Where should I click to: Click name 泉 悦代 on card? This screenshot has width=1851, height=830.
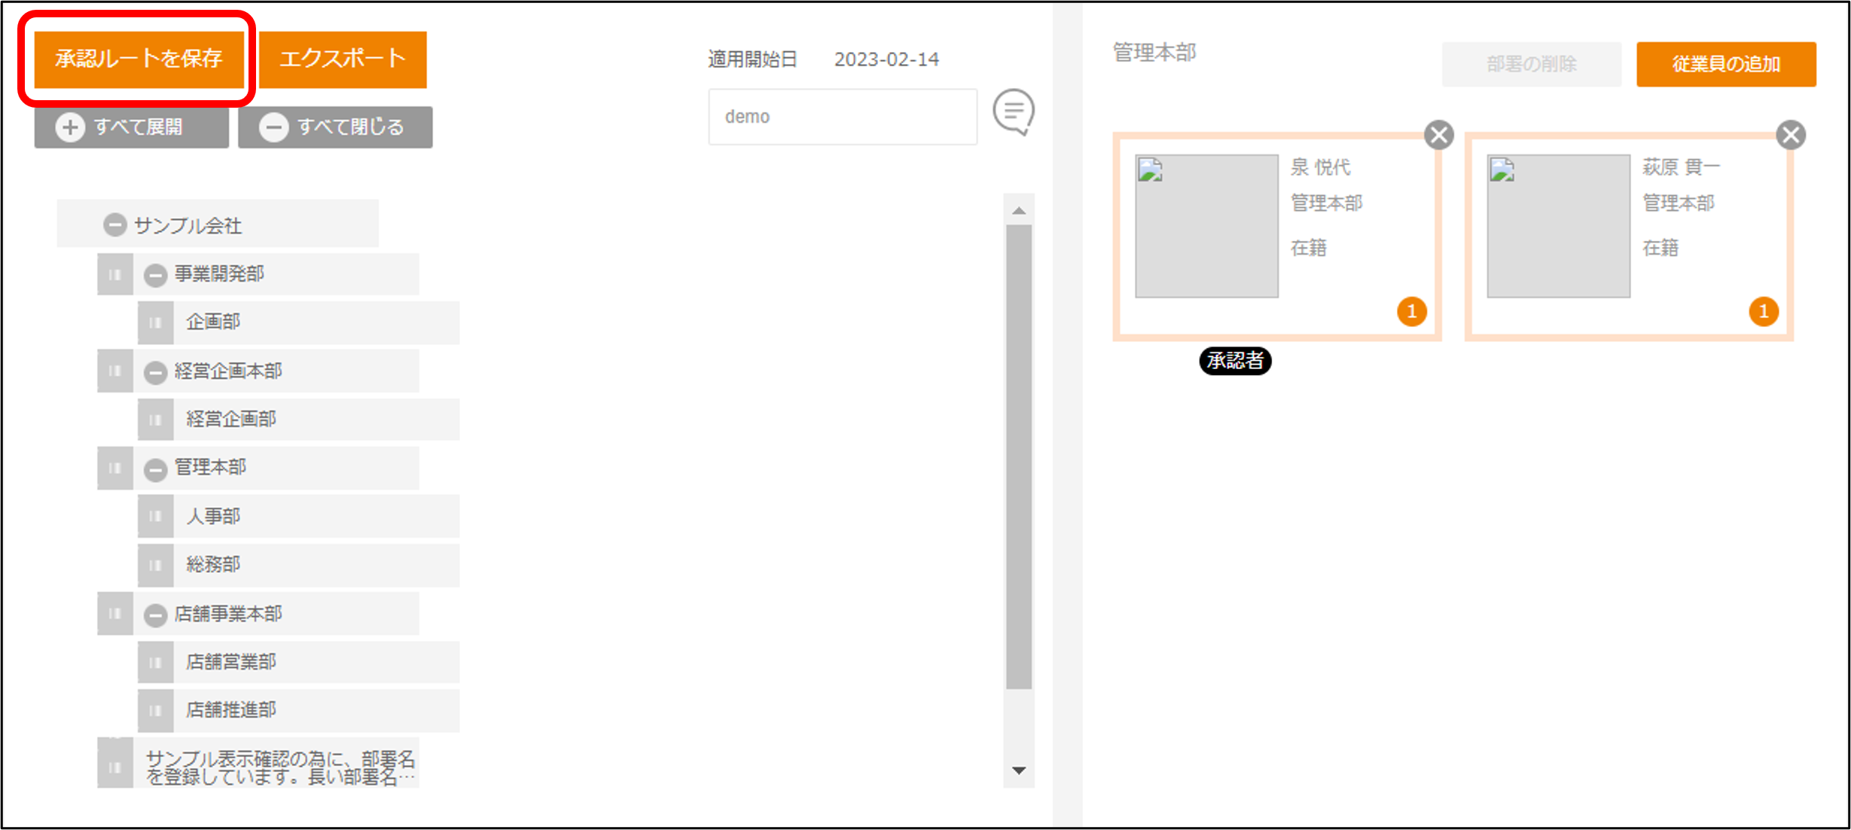coord(1320,167)
